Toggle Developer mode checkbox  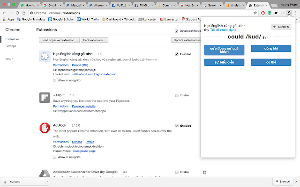pos(176,31)
